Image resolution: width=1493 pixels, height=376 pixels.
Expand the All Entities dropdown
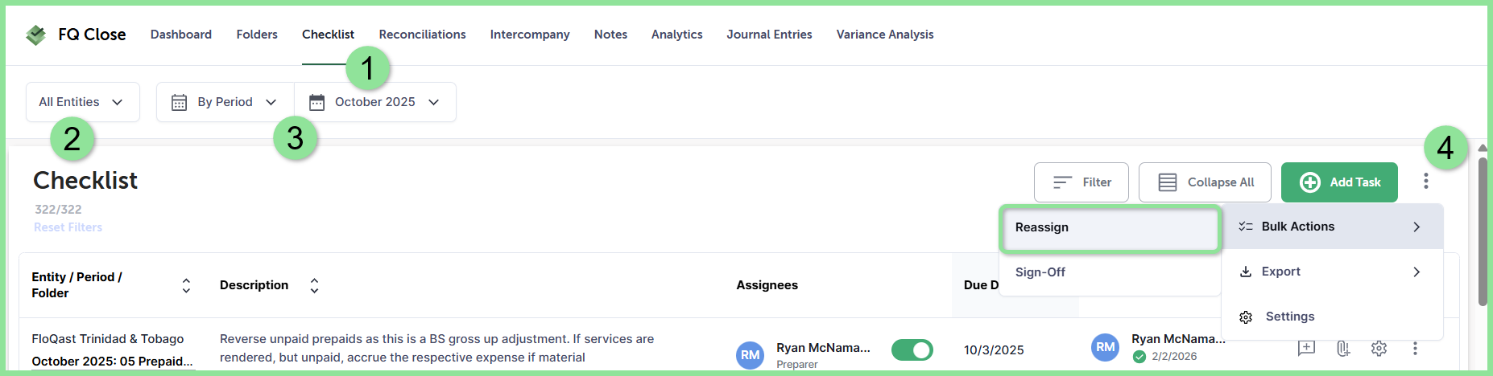pos(82,102)
